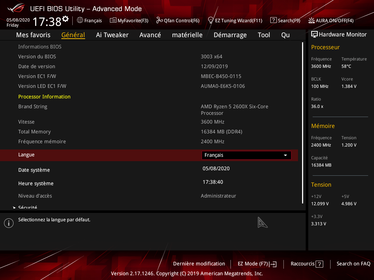
Task: Open Qfan Control(F6)
Action: 178,20
